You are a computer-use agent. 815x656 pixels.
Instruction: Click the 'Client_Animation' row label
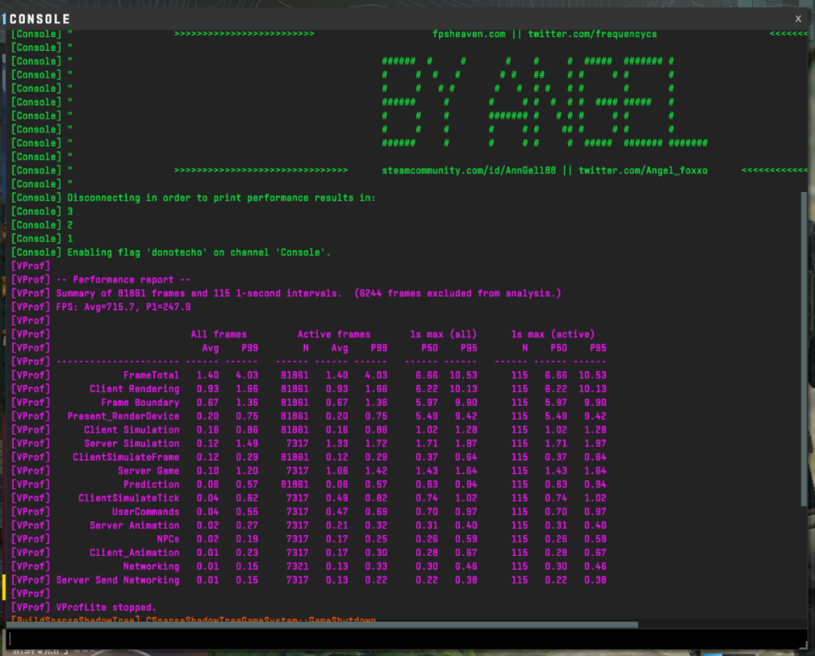pos(134,552)
